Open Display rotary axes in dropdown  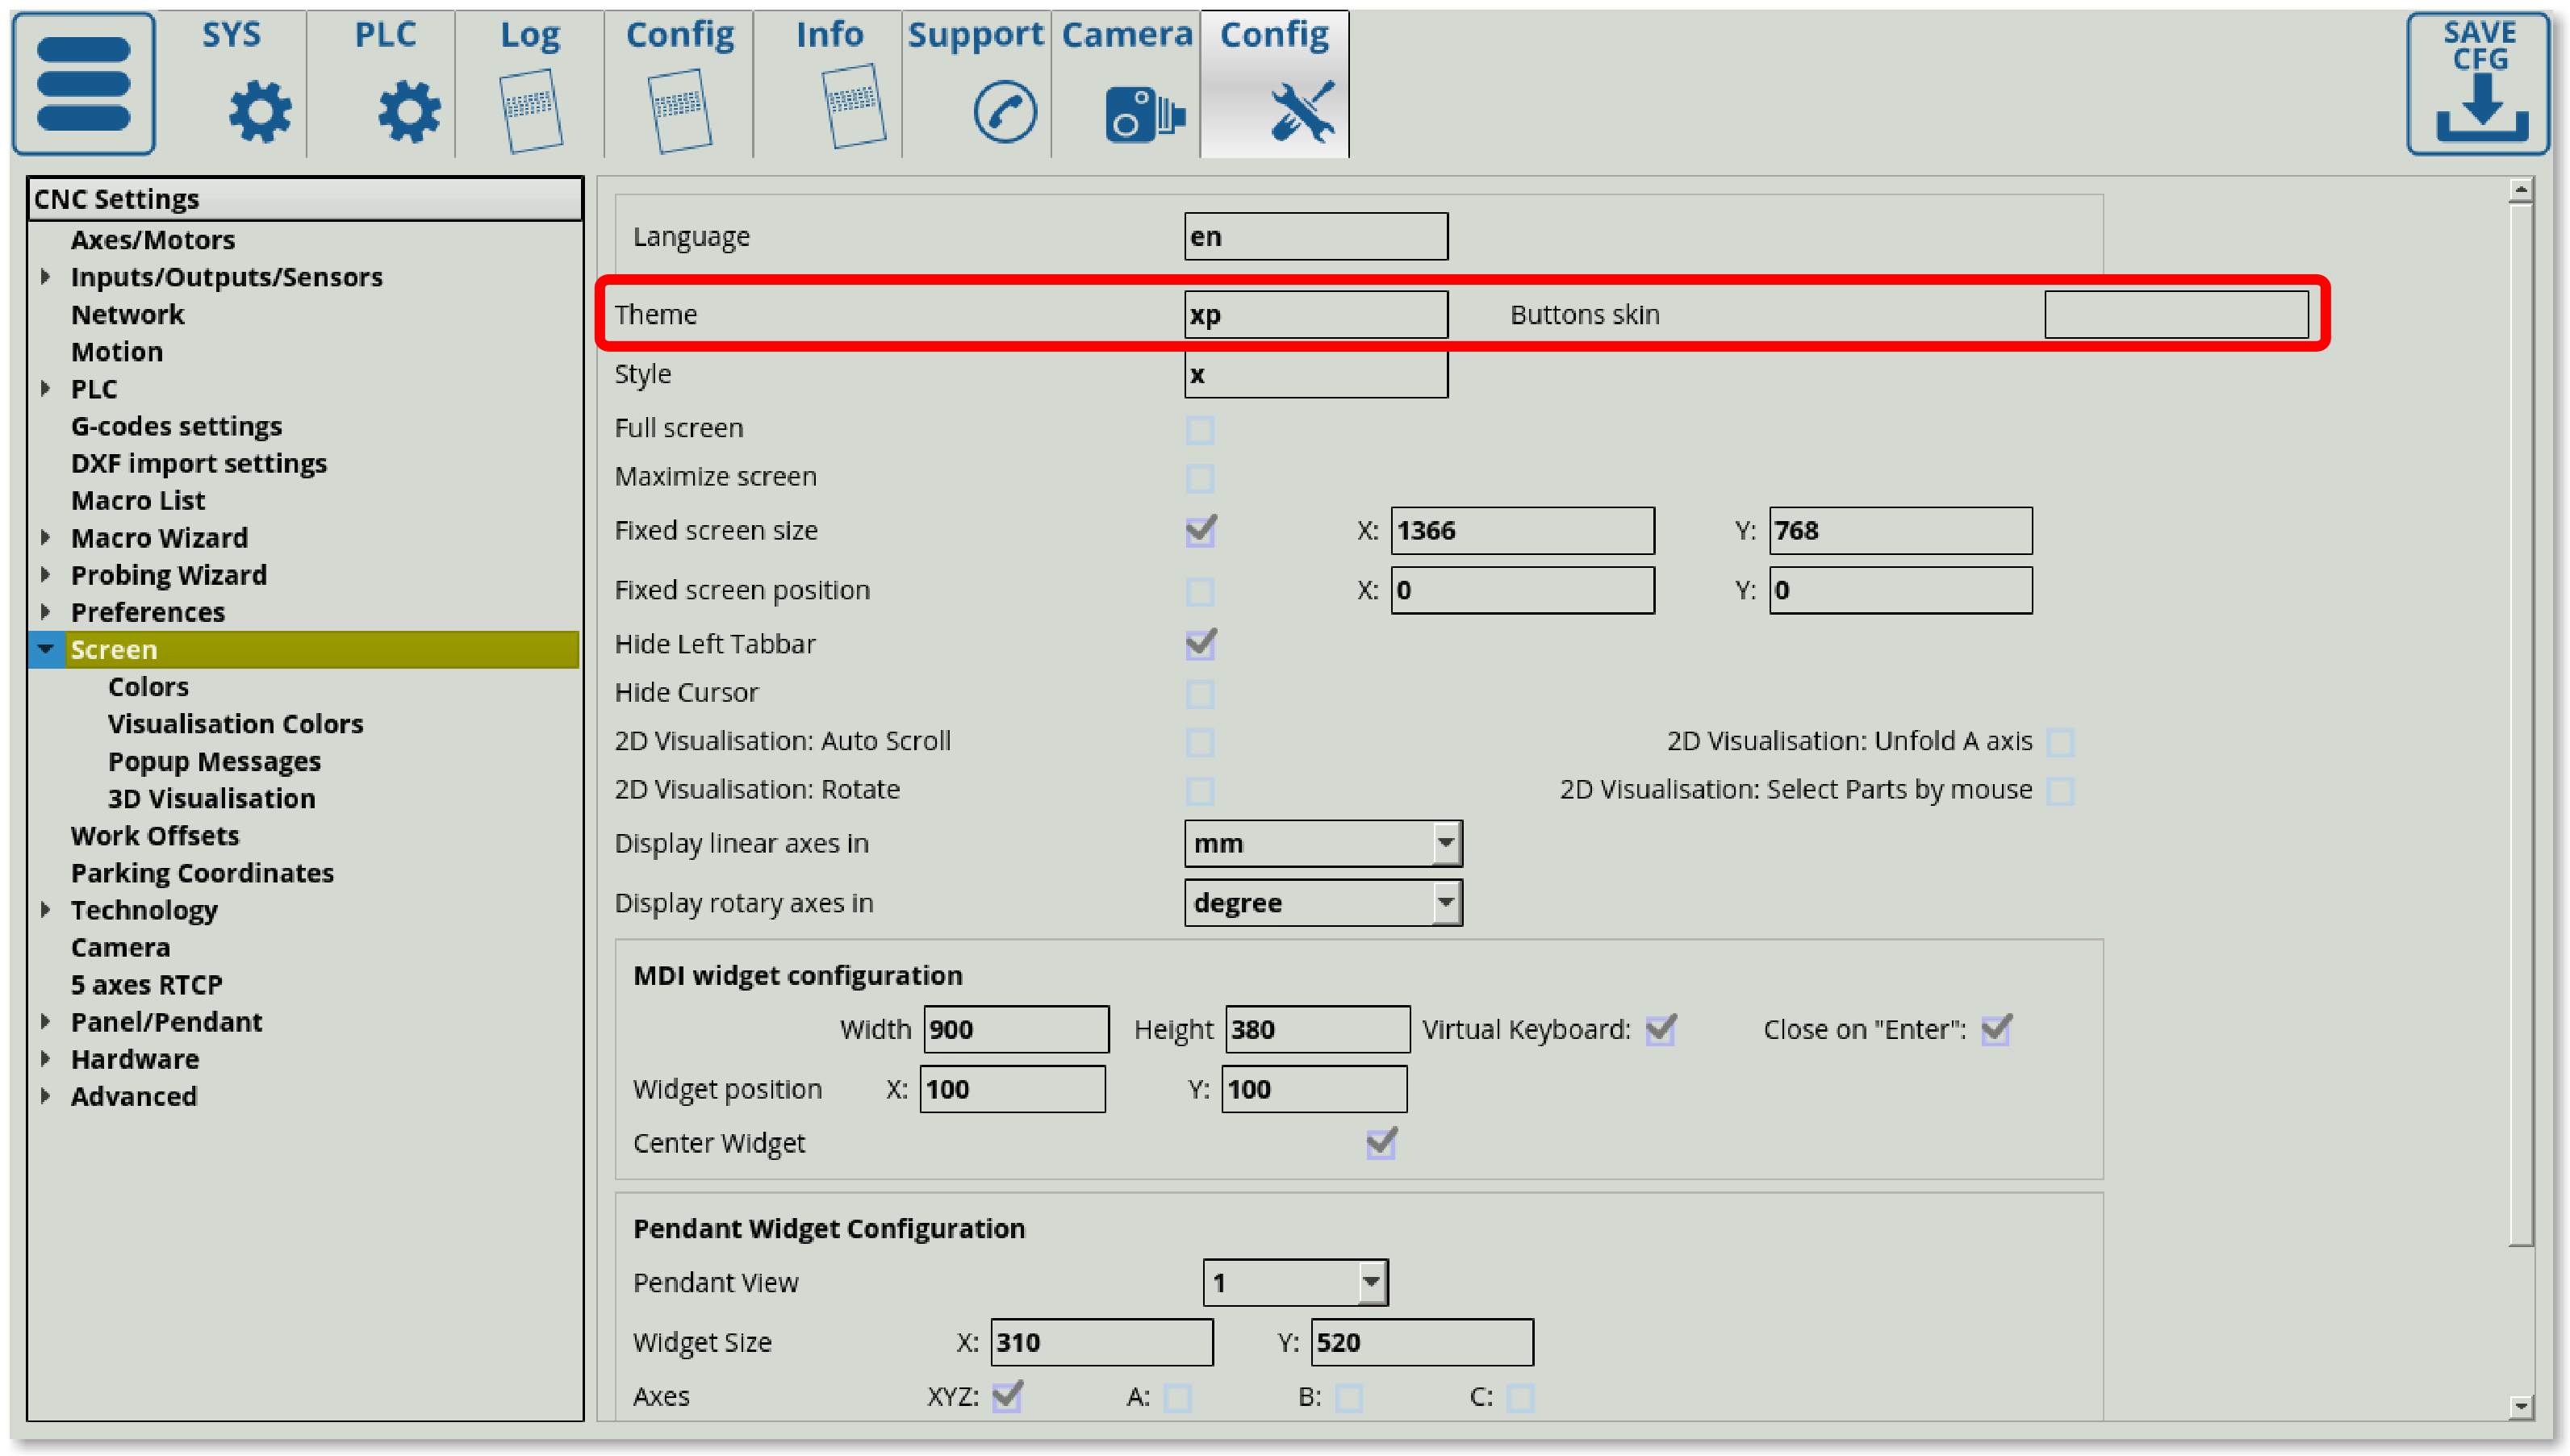click(x=1445, y=903)
